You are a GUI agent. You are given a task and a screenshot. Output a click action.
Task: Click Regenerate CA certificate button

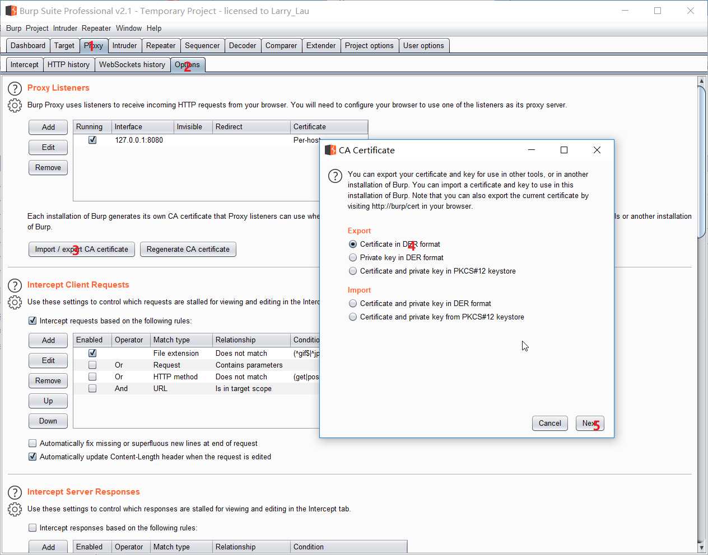[x=188, y=249]
